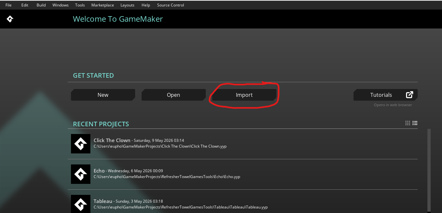Open the Edit menu

(25, 5)
